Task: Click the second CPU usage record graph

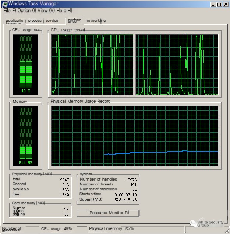Action: coord(177,64)
